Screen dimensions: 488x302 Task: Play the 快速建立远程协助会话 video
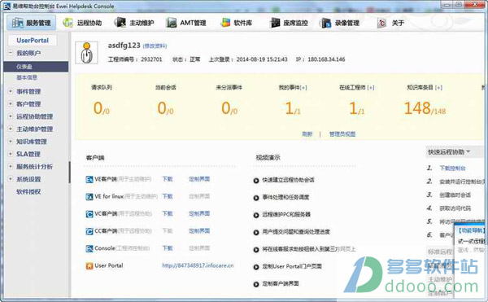[256, 181]
